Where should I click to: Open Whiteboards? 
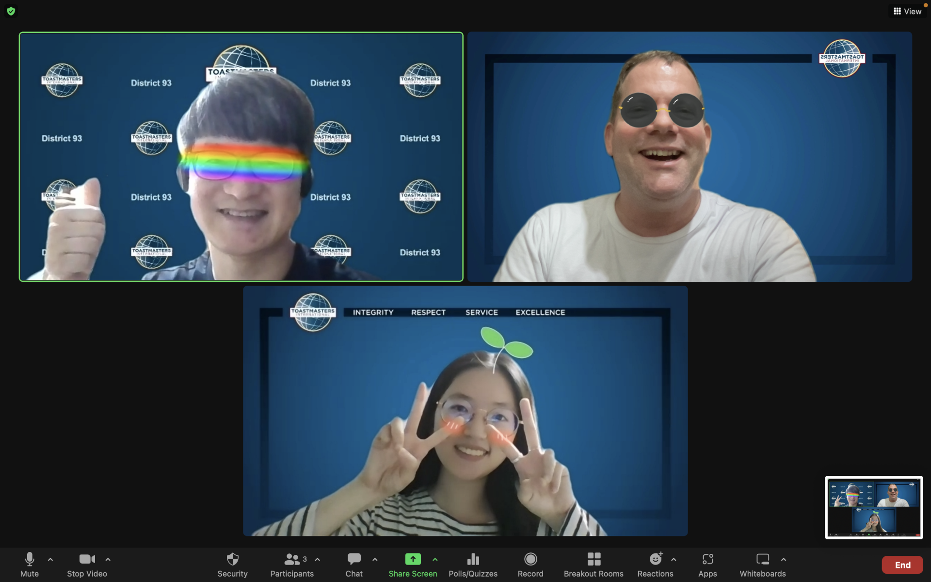pyautogui.click(x=763, y=565)
